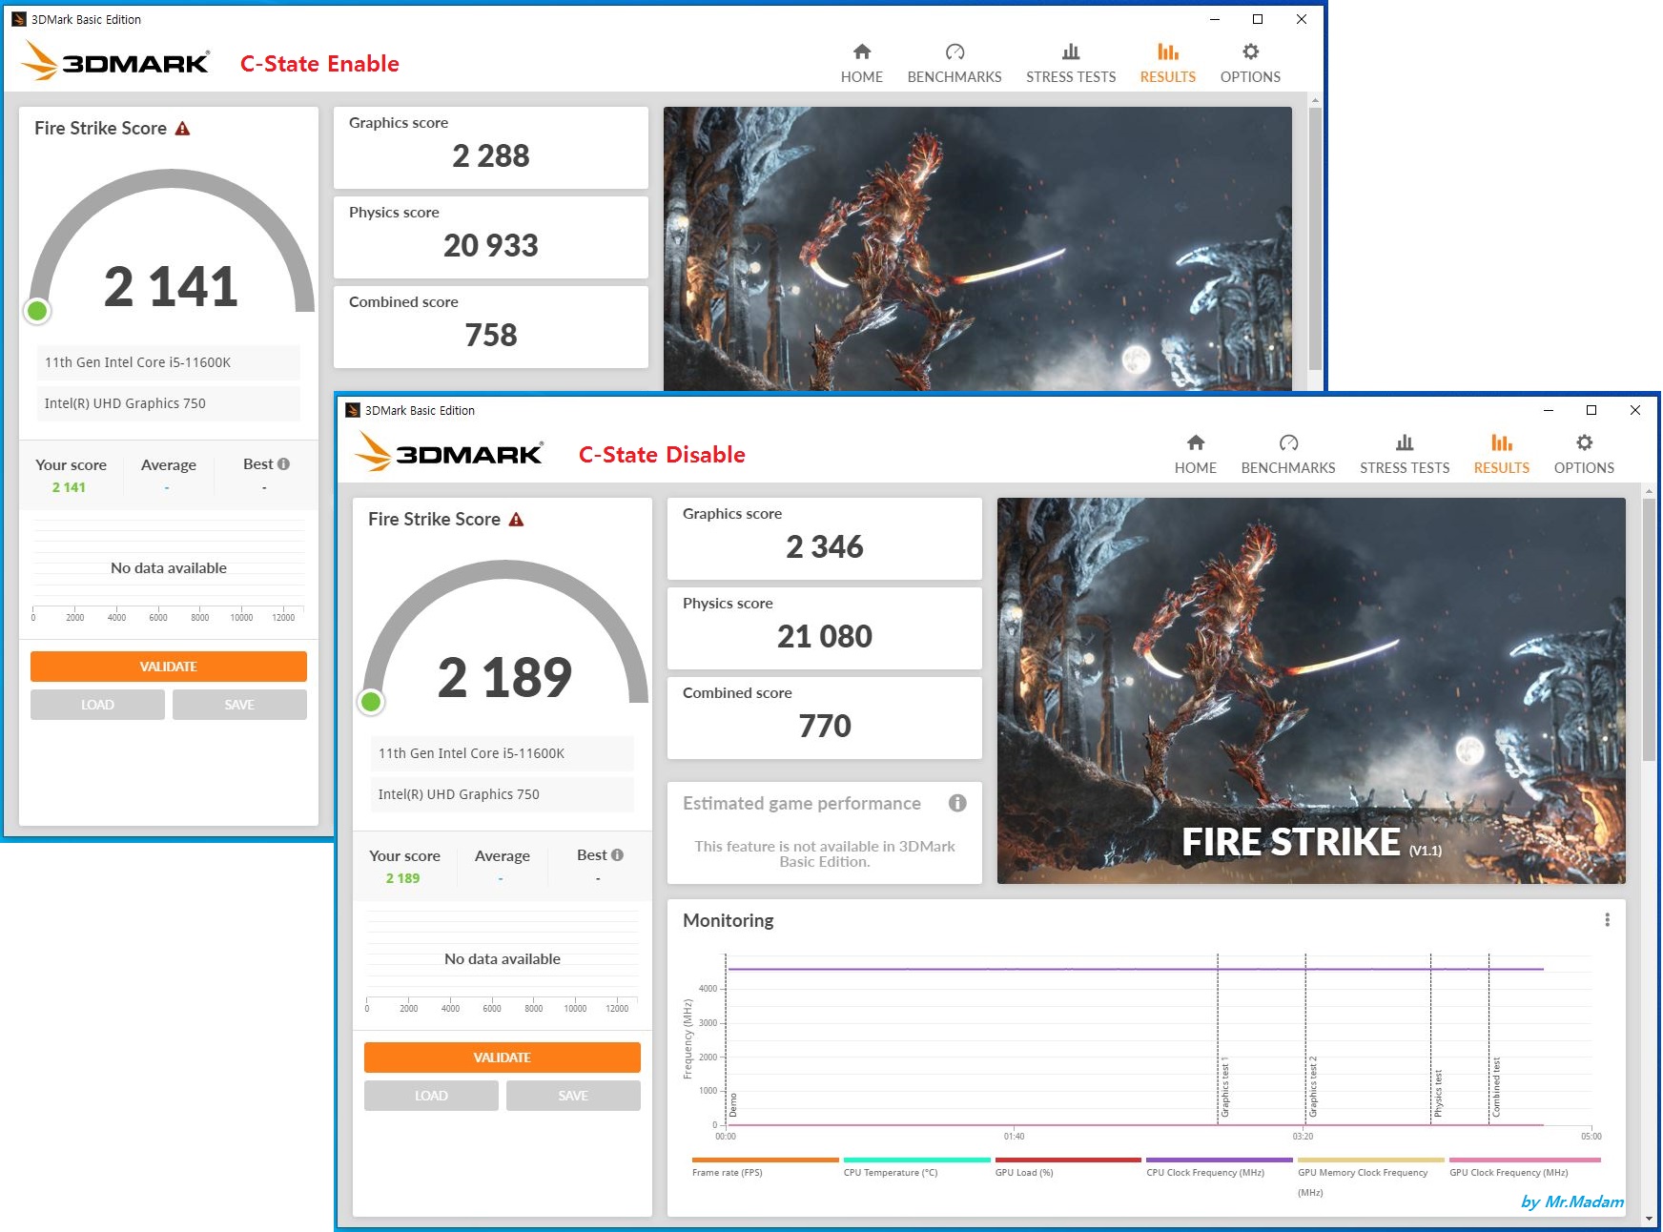This screenshot has width=1663, height=1232.
Task: Open STRESS TESTS in the C-State Disable window
Action: [1404, 454]
